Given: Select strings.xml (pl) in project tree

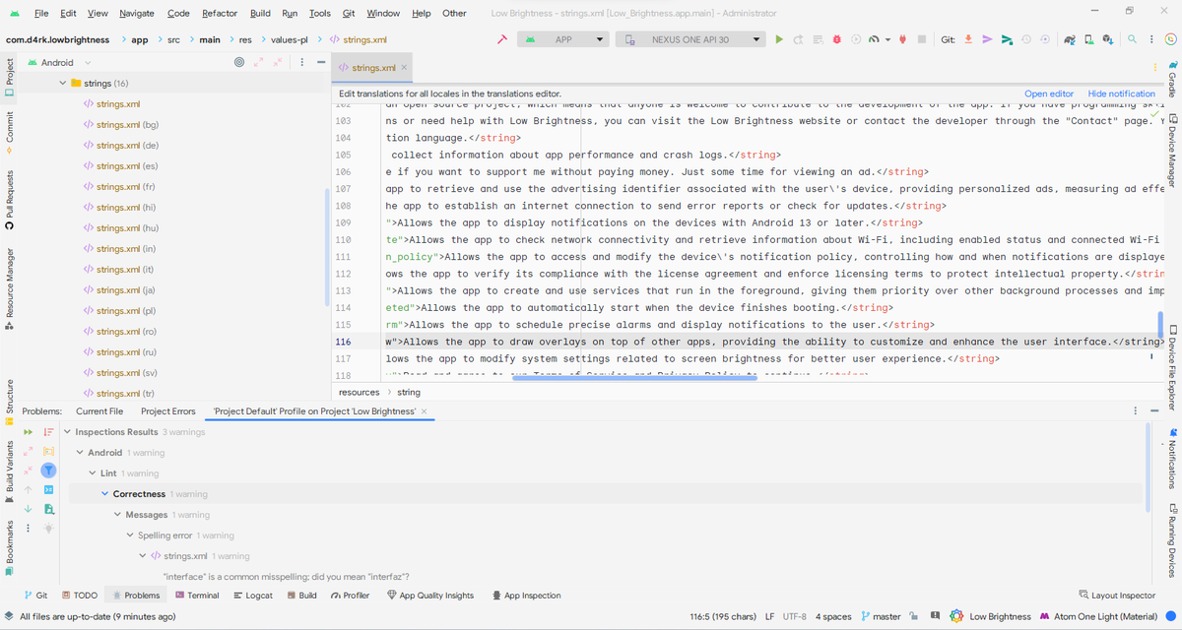Looking at the screenshot, I should pyautogui.click(x=119, y=311).
